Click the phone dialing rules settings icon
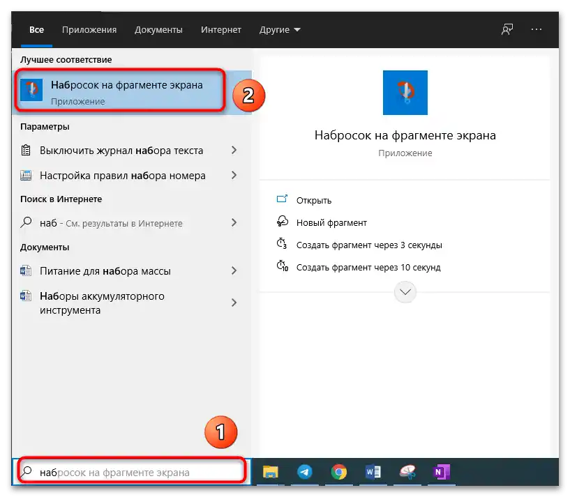 coord(26,175)
